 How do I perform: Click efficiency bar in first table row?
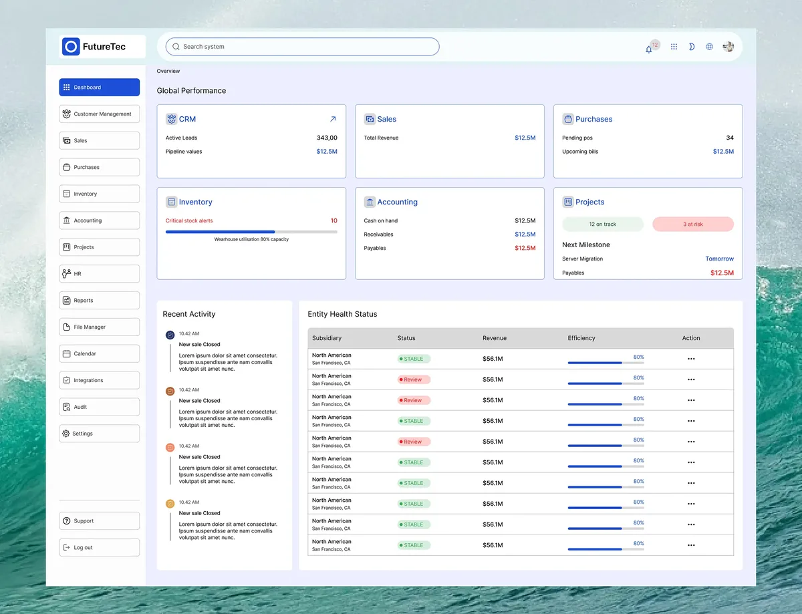point(606,363)
